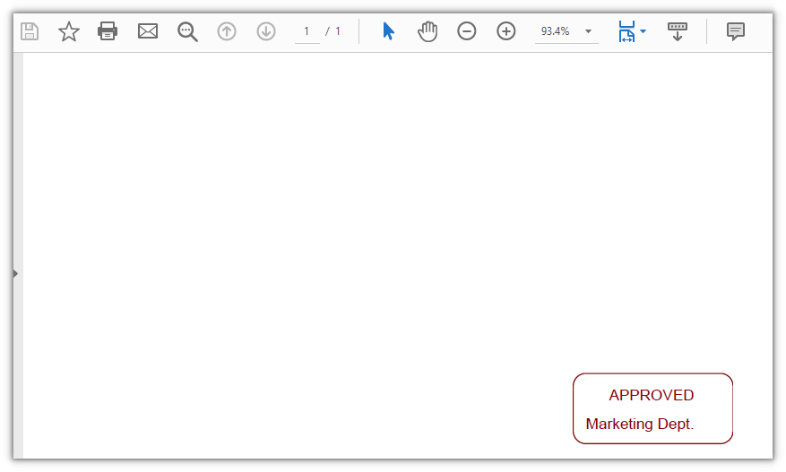Add document to starred with star icon
The width and height of the screenshot is (786, 472).
pos(69,31)
